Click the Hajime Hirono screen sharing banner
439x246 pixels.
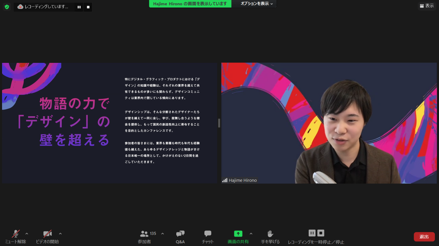pos(190,4)
